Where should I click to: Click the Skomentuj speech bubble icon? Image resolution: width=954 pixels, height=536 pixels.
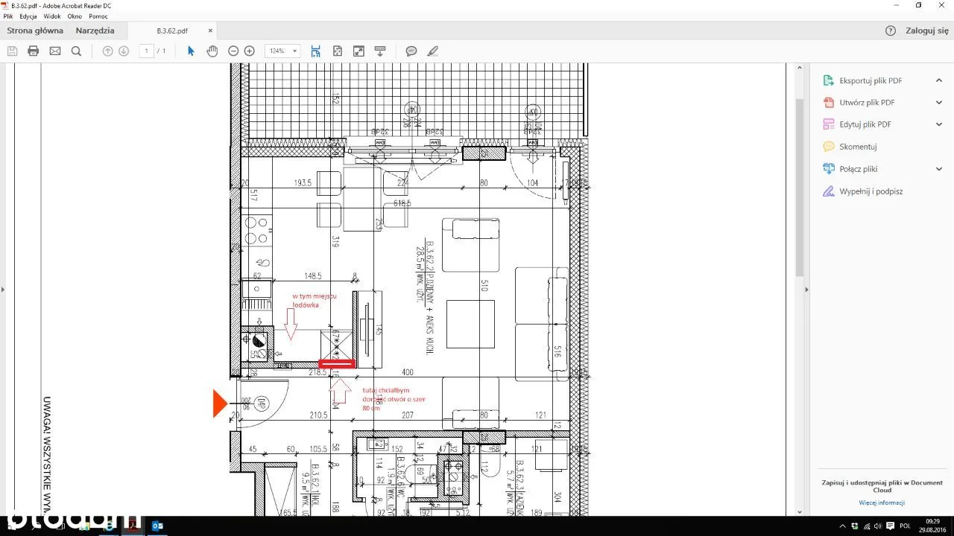point(828,147)
